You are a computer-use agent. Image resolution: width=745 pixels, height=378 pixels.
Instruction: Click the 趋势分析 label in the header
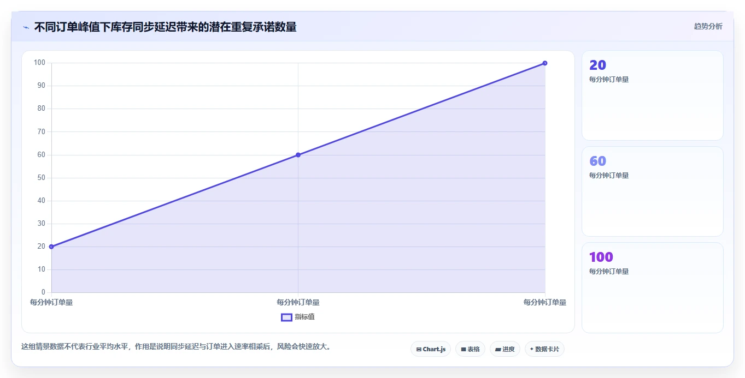point(708,26)
